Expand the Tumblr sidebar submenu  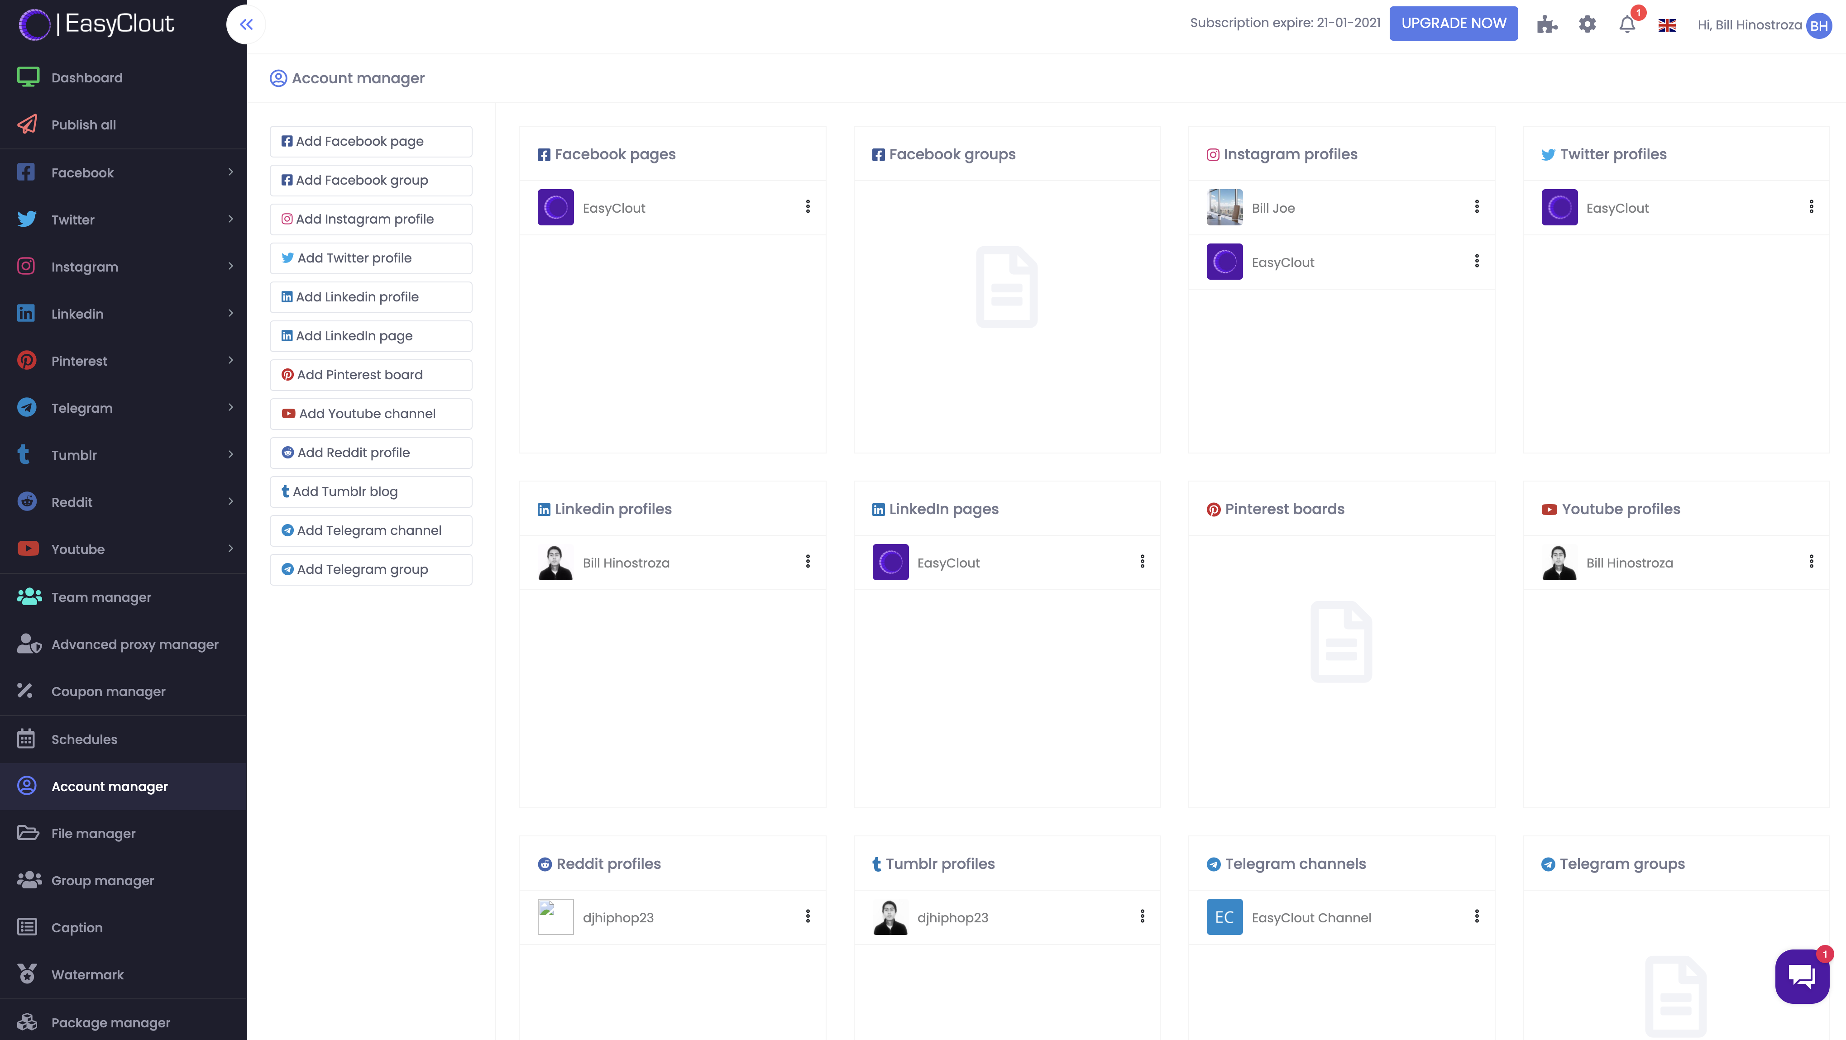coord(230,454)
